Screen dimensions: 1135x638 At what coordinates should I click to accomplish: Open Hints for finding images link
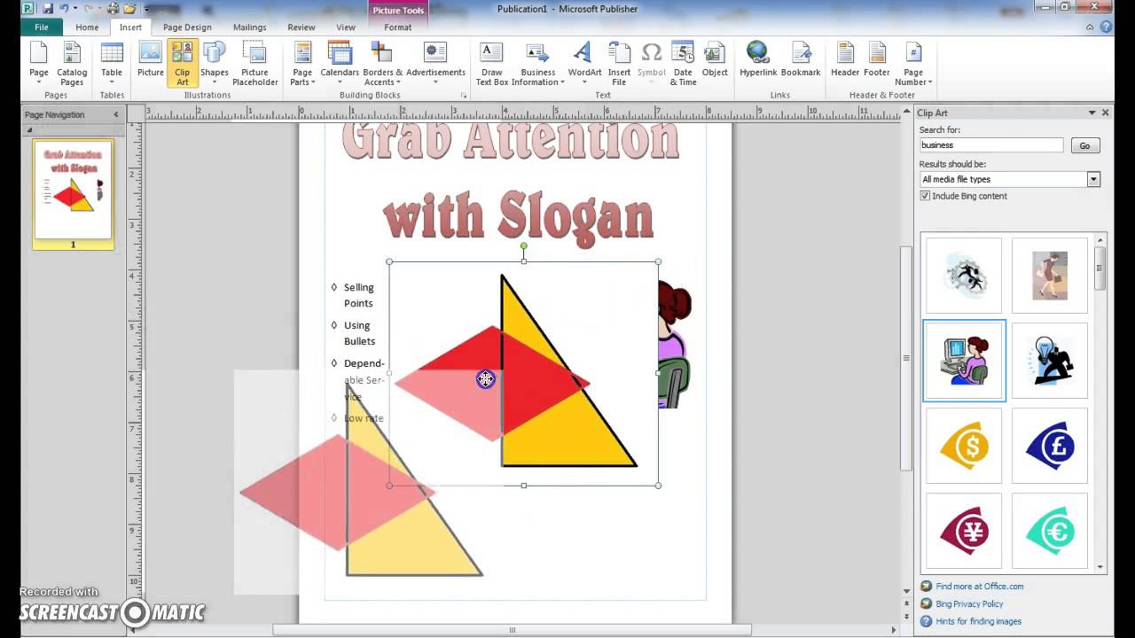(978, 621)
